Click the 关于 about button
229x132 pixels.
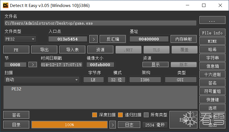212,116
